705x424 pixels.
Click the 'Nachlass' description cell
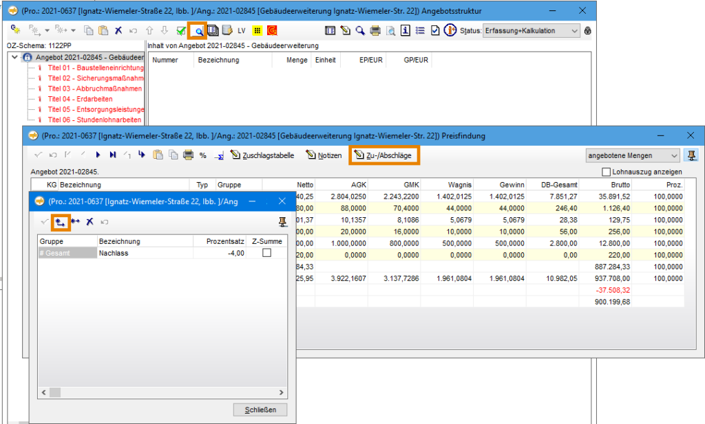point(146,253)
